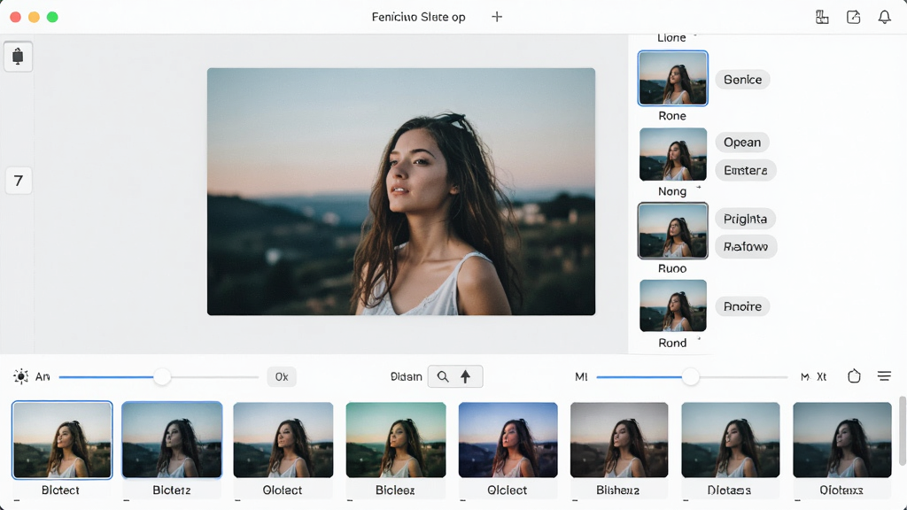Image resolution: width=907 pixels, height=510 pixels.
Task: Click the Lione heading in right panel
Action: [671, 37]
